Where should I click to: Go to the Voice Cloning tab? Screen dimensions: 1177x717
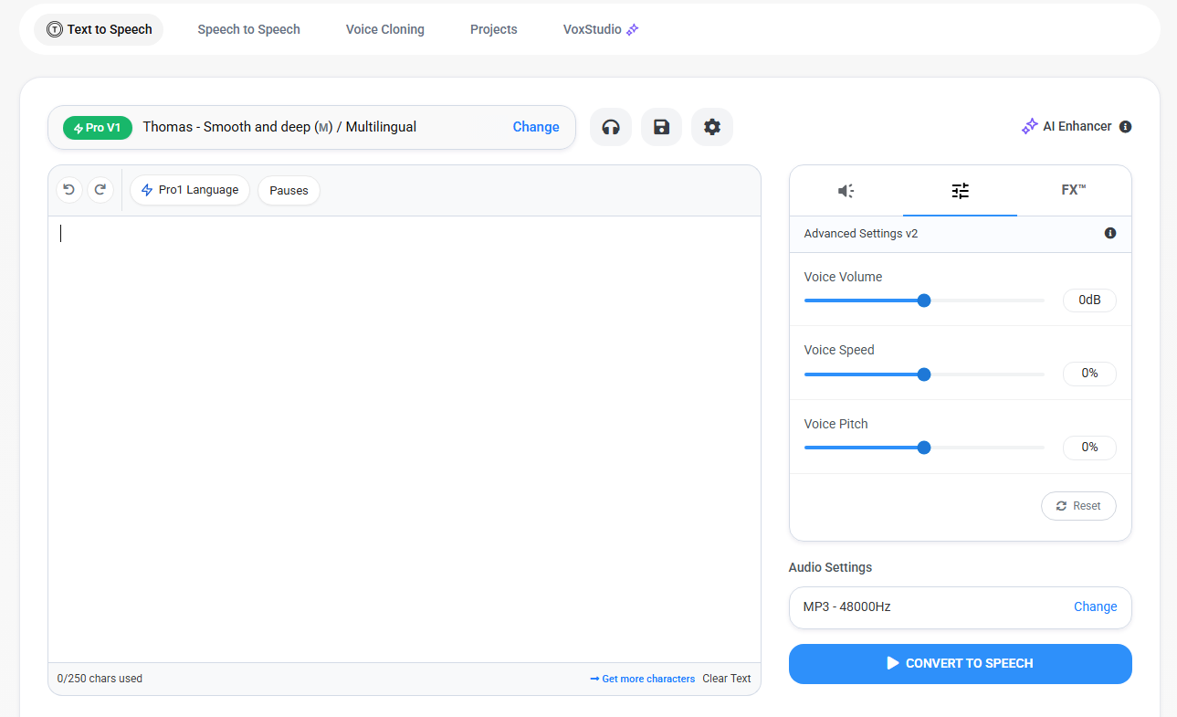pyautogui.click(x=384, y=29)
